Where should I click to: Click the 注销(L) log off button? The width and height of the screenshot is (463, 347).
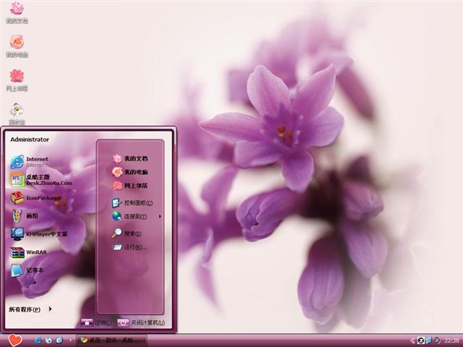(96, 322)
